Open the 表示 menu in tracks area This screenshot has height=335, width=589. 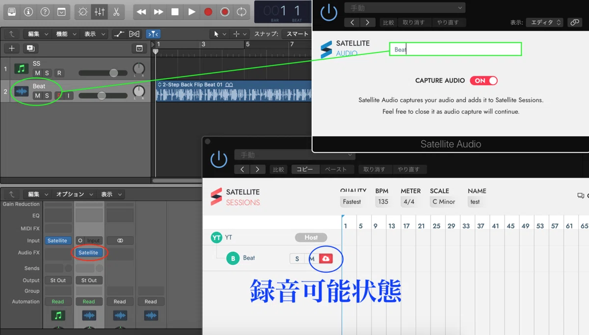[94, 34]
